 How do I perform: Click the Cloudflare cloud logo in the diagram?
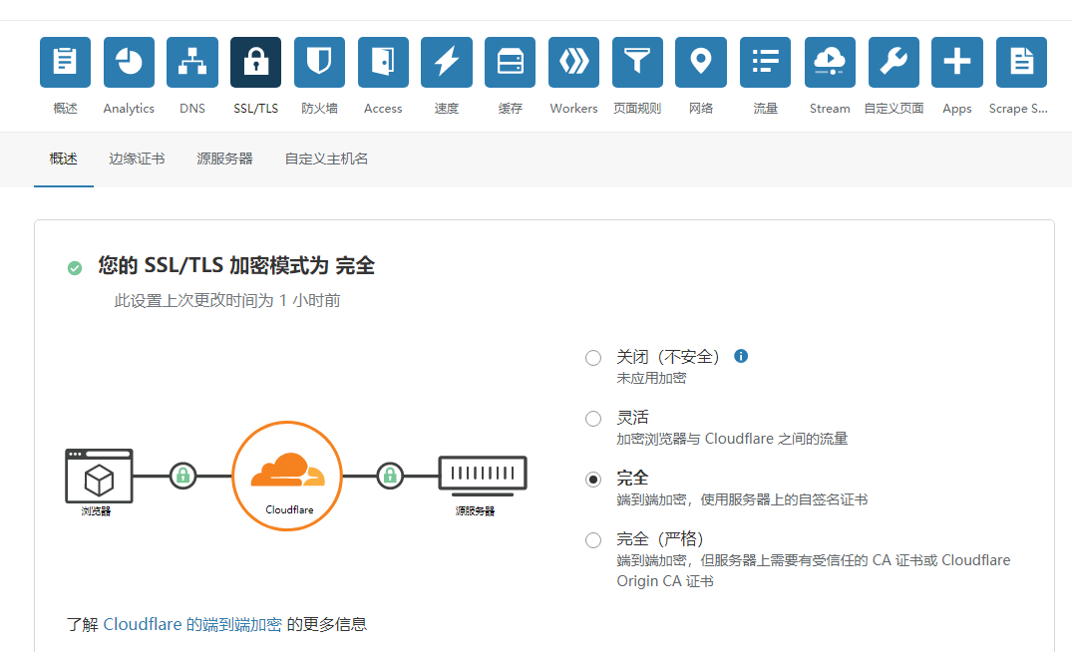click(287, 471)
